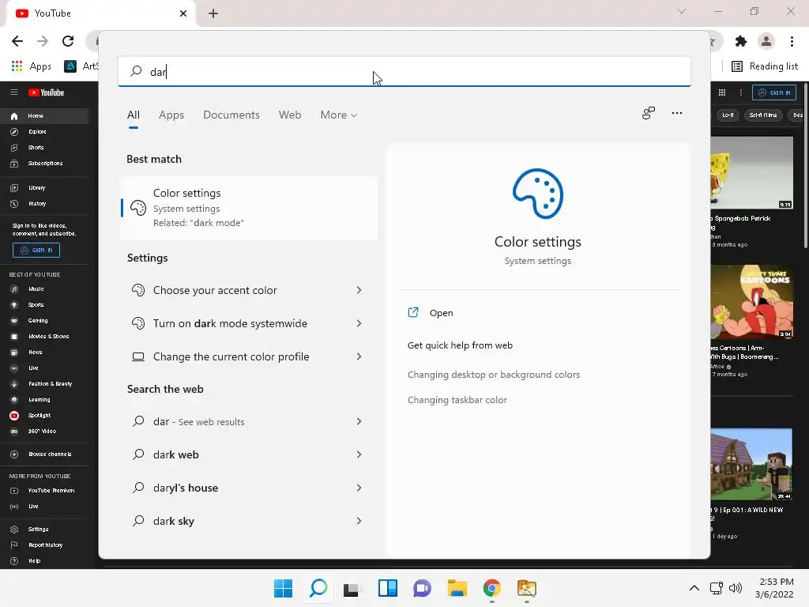Open network status tray icon

coord(716,588)
